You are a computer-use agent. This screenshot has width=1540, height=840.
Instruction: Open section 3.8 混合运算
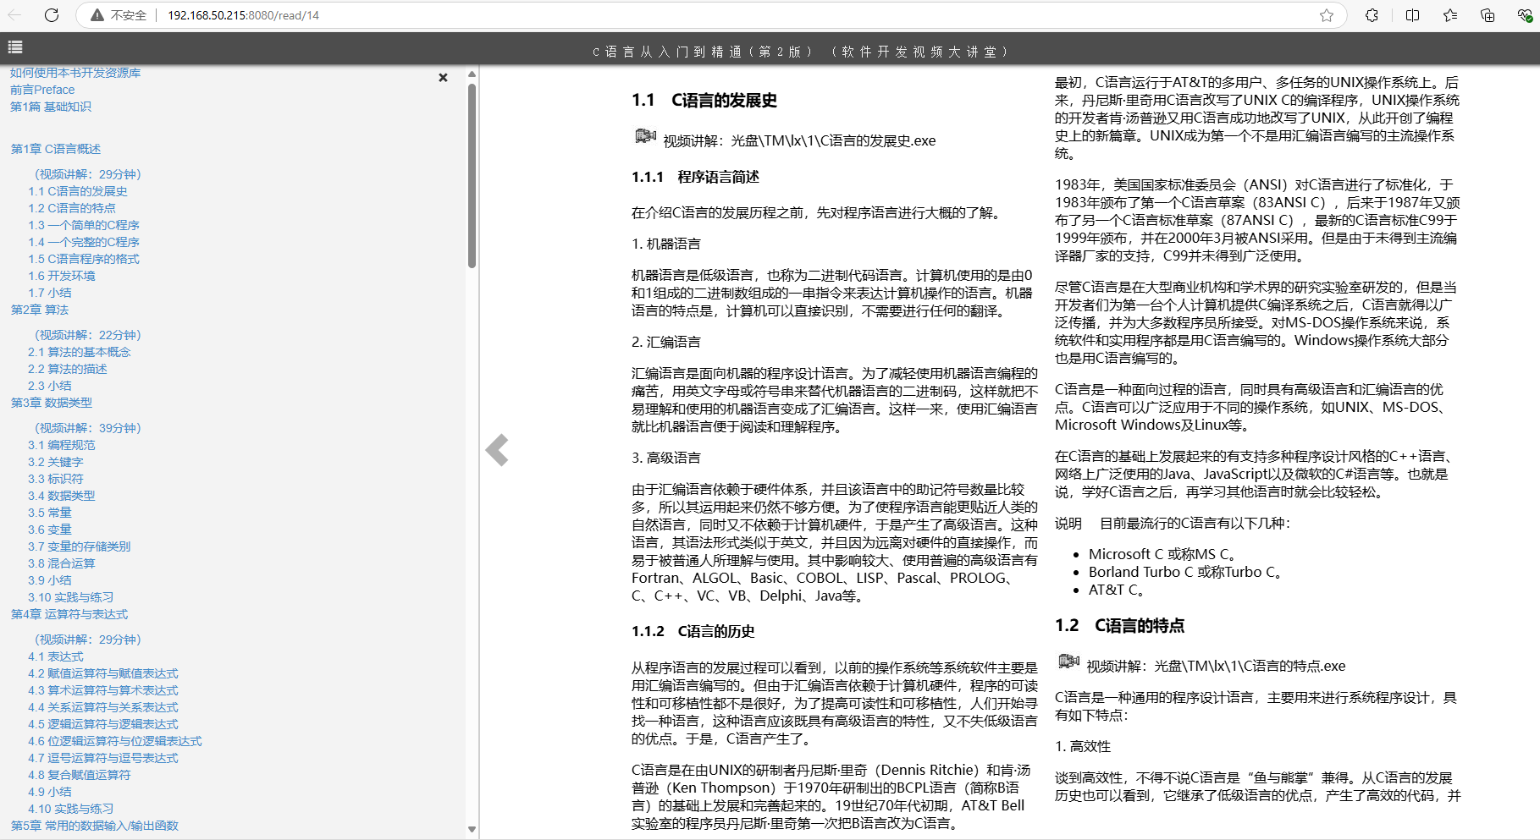[62, 563]
